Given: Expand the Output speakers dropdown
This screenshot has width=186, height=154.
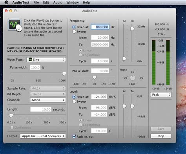Looking at the screenshot, I should click(43, 136).
